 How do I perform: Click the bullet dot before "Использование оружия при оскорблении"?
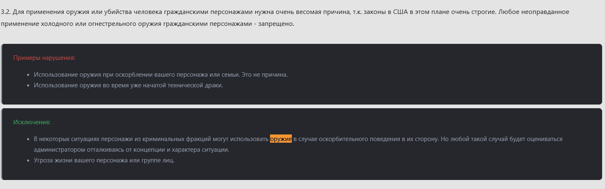tap(28, 75)
